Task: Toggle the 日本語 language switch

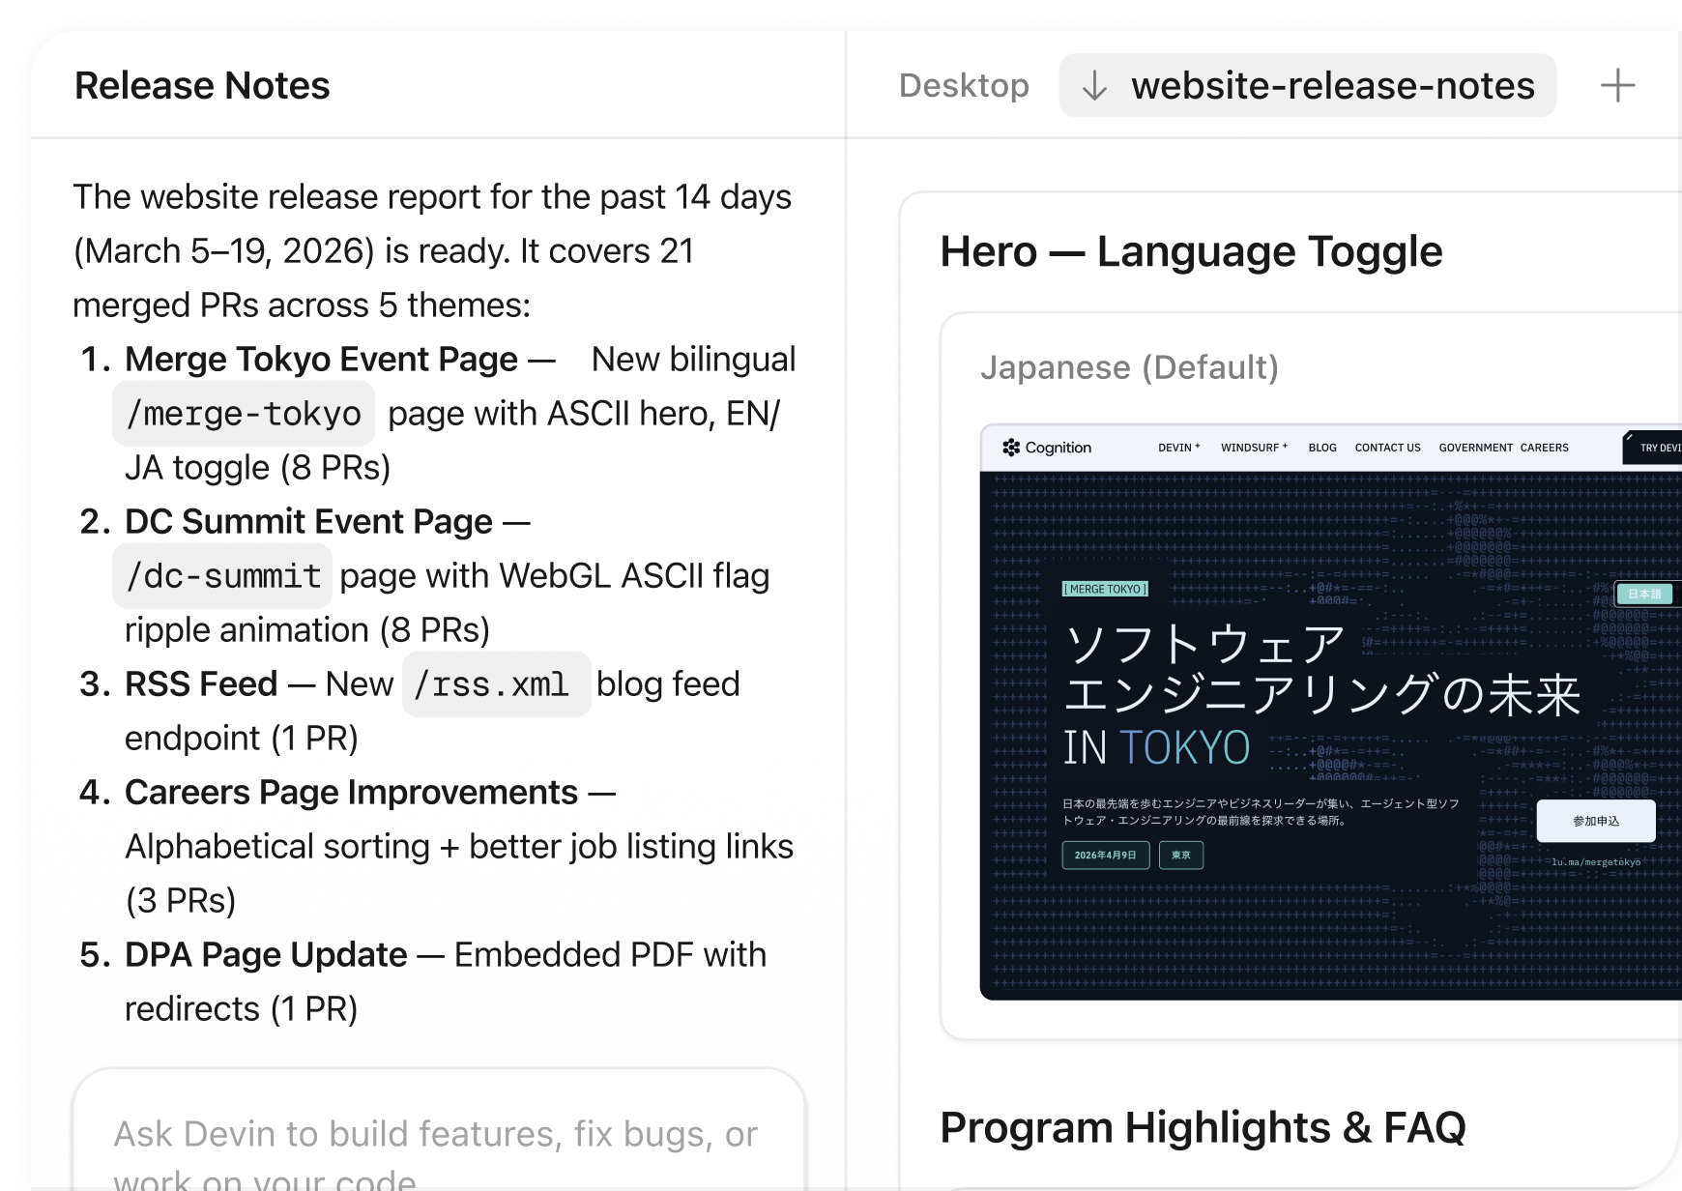Action: point(1643,594)
